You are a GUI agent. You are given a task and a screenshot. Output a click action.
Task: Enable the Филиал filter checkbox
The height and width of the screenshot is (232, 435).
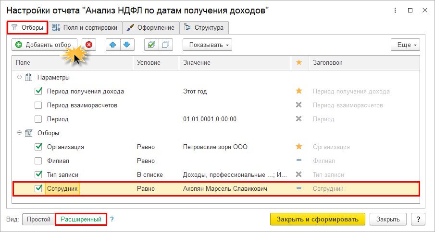[x=38, y=161]
